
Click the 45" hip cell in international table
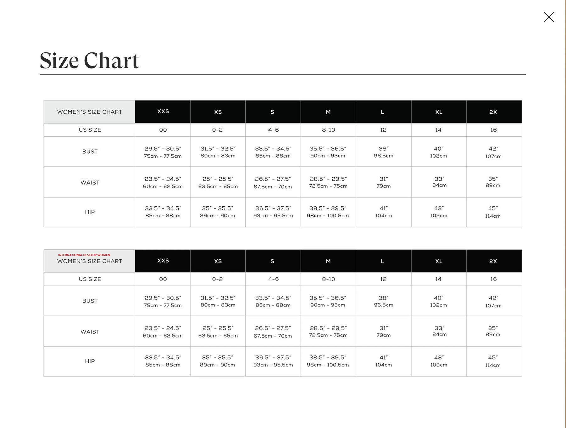(x=493, y=361)
